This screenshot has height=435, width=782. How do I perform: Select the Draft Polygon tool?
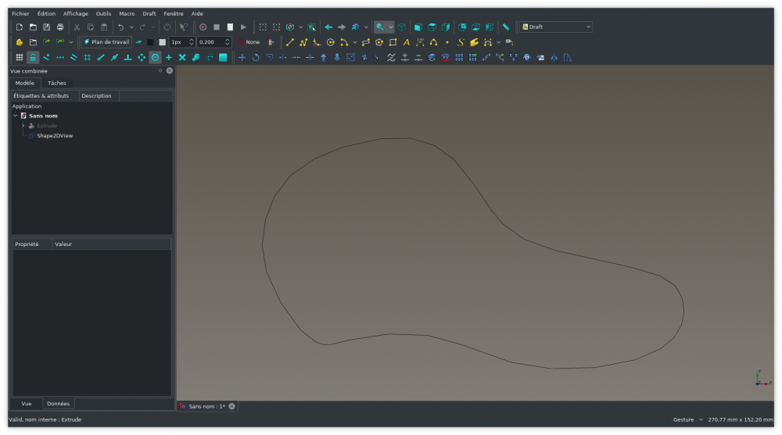click(x=379, y=42)
